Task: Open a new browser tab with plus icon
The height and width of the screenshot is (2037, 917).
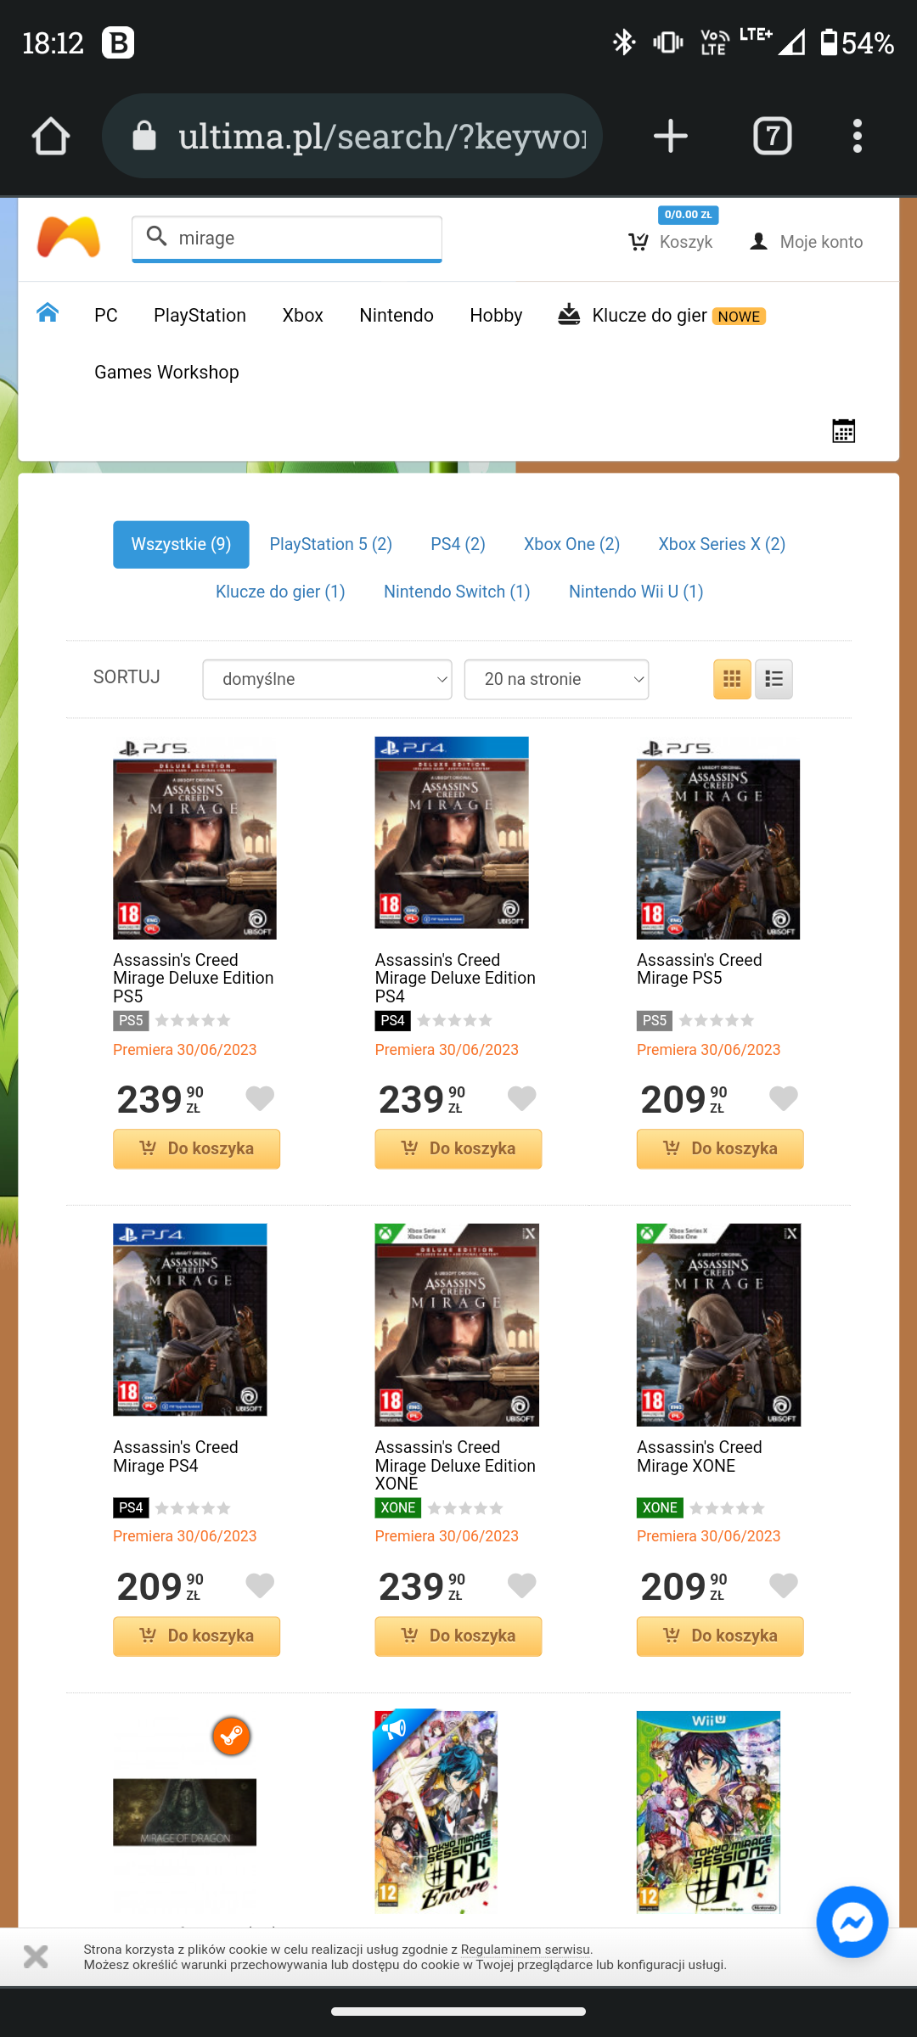Action: pyautogui.click(x=670, y=136)
